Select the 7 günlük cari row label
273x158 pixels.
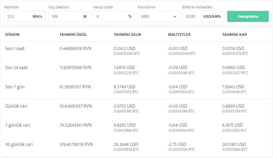(x=17, y=125)
